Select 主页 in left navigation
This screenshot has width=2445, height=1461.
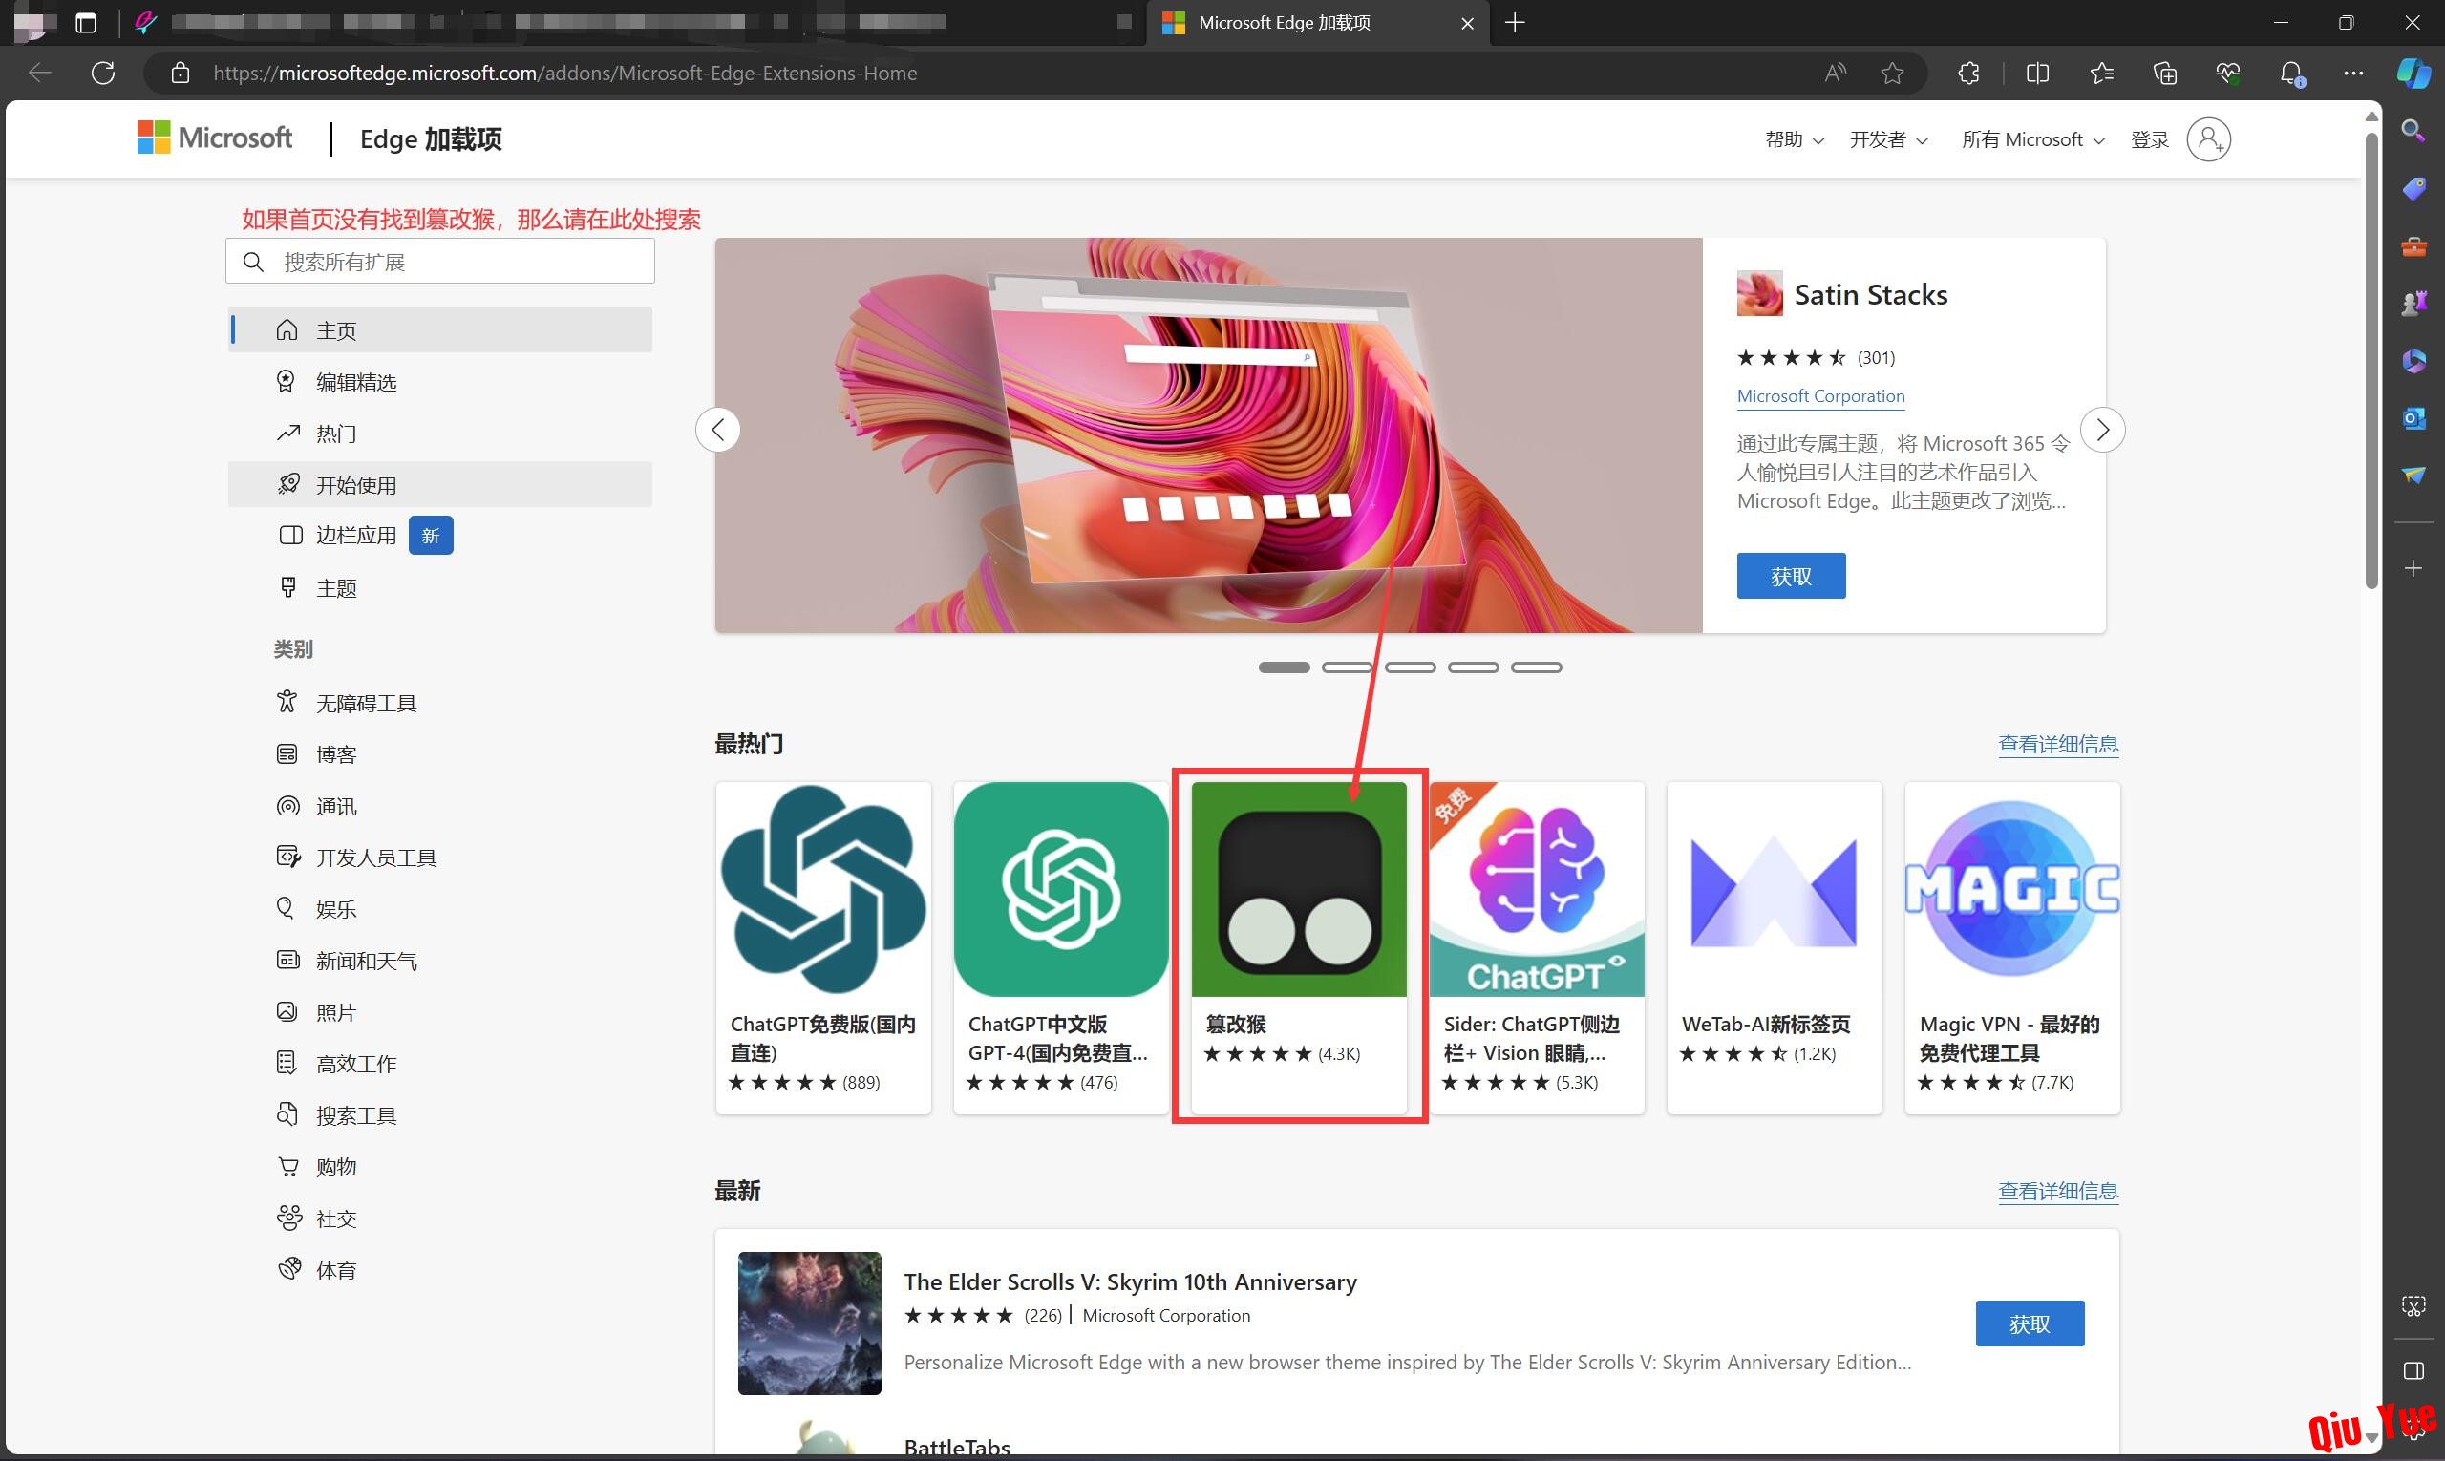(x=440, y=329)
